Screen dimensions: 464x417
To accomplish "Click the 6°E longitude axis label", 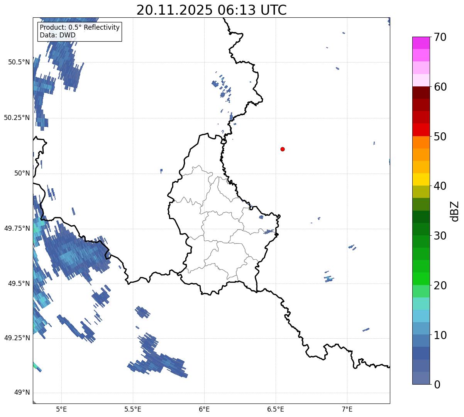I will pos(204,409).
